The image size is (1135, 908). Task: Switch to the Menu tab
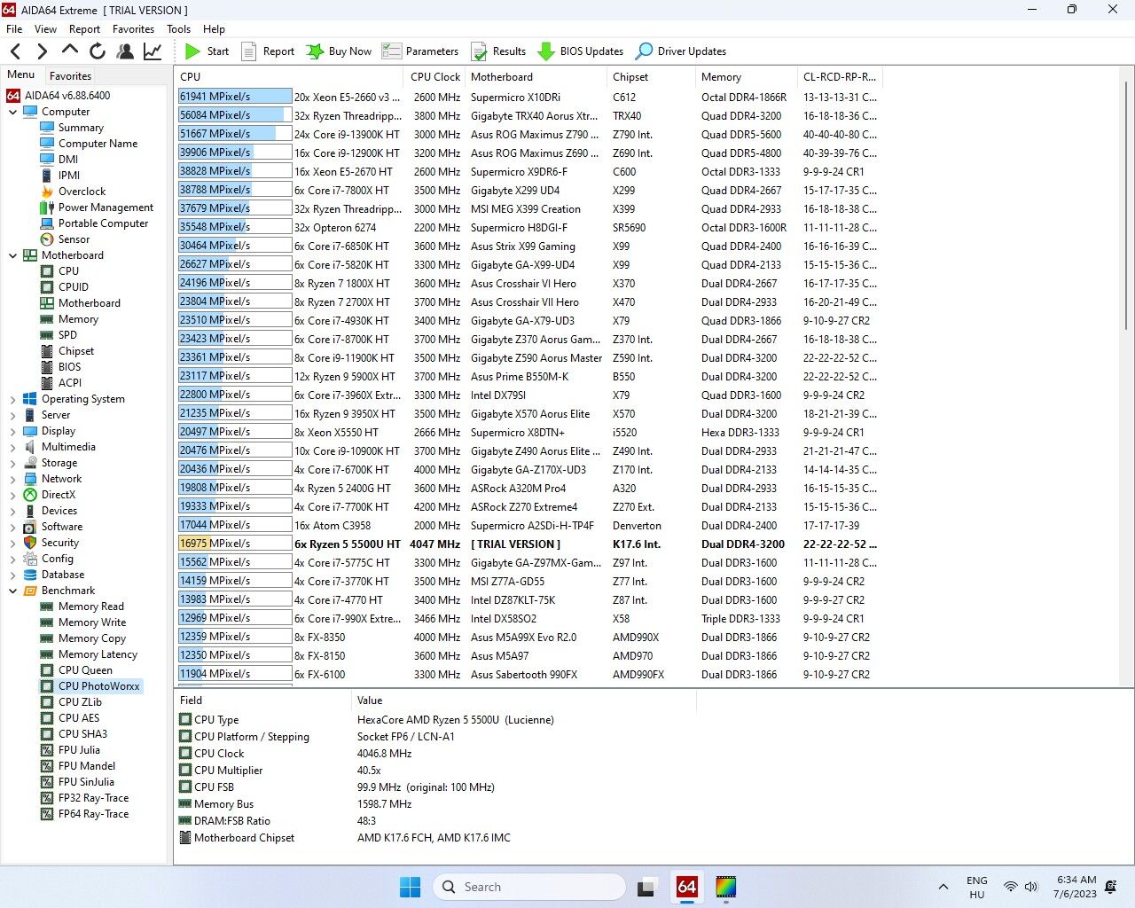point(21,75)
